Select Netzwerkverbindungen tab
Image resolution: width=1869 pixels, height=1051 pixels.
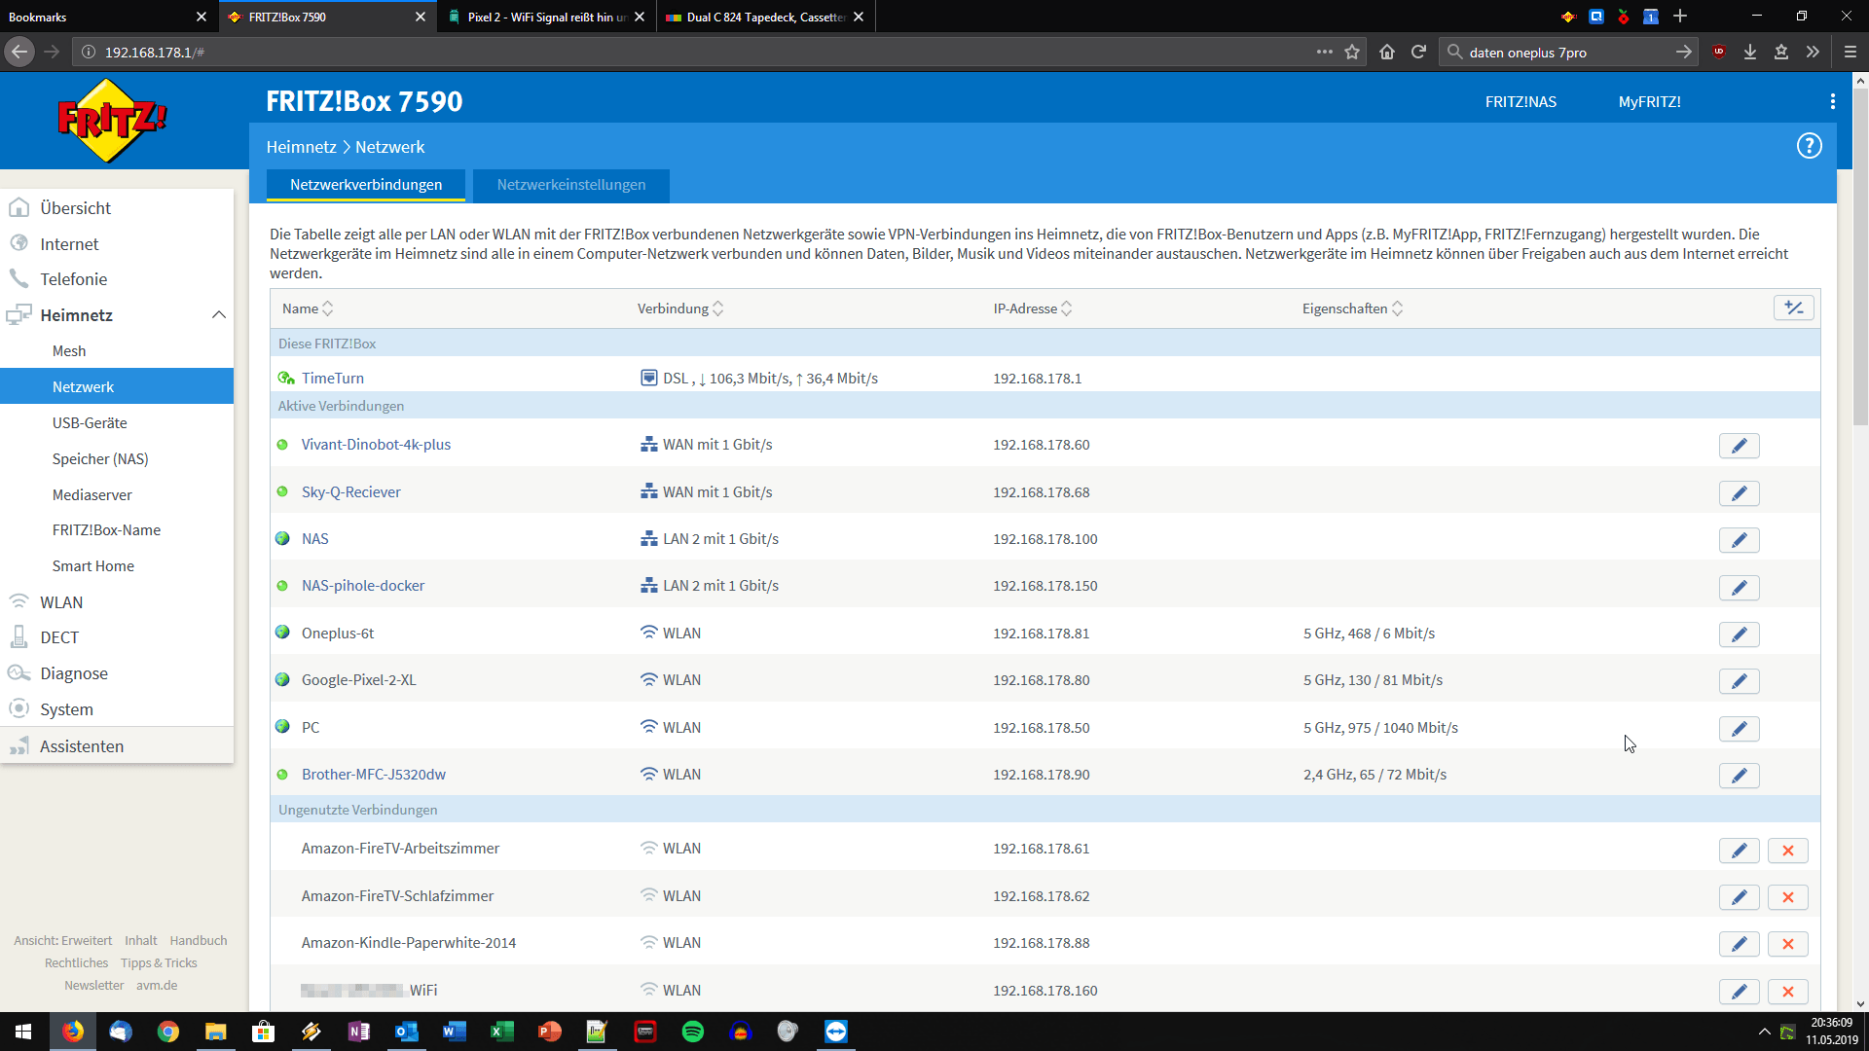366,185
